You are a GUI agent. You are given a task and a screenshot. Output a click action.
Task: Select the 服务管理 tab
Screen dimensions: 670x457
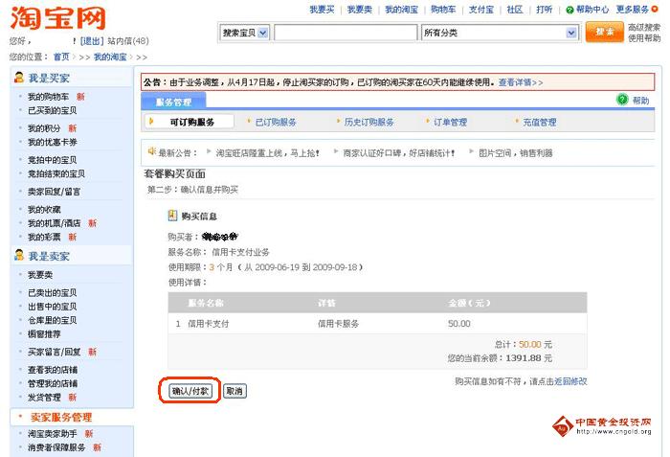pyautogui.click(x=173, y=103)
